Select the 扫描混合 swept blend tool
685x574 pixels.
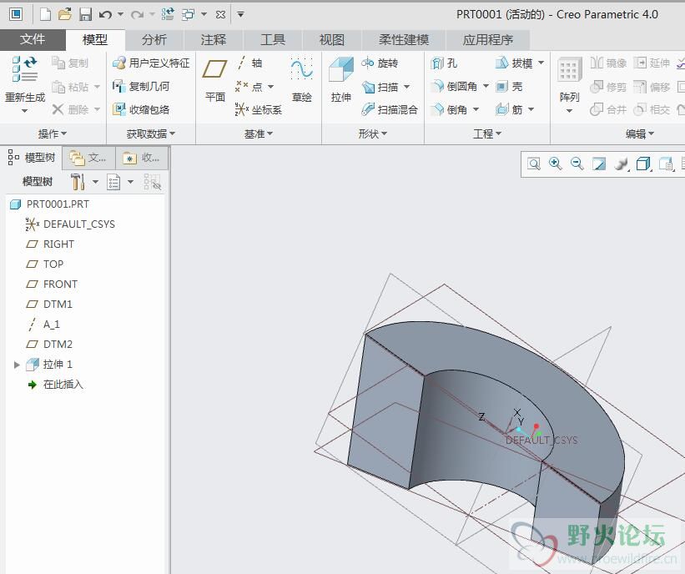[x=390, y=109]
